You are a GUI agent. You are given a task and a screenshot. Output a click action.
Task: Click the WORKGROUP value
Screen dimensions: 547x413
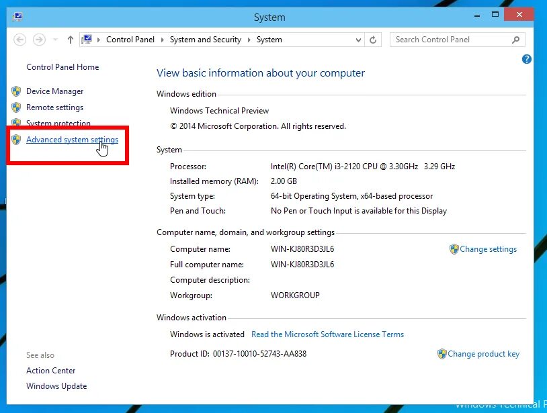coord(295,295)
